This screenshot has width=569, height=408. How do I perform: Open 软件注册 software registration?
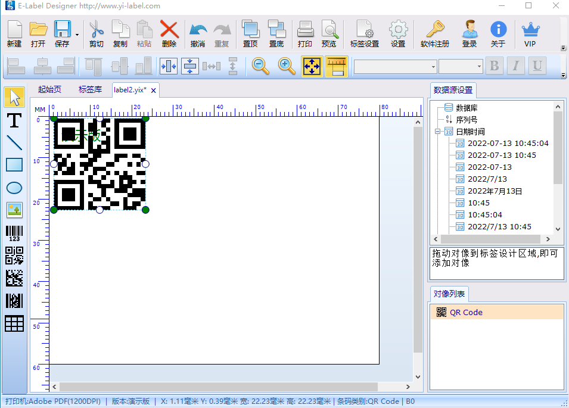click(435, 33)
